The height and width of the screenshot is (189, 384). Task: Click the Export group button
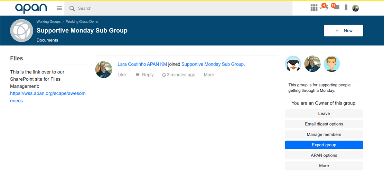pyautogui.click(x=324, y=145)
